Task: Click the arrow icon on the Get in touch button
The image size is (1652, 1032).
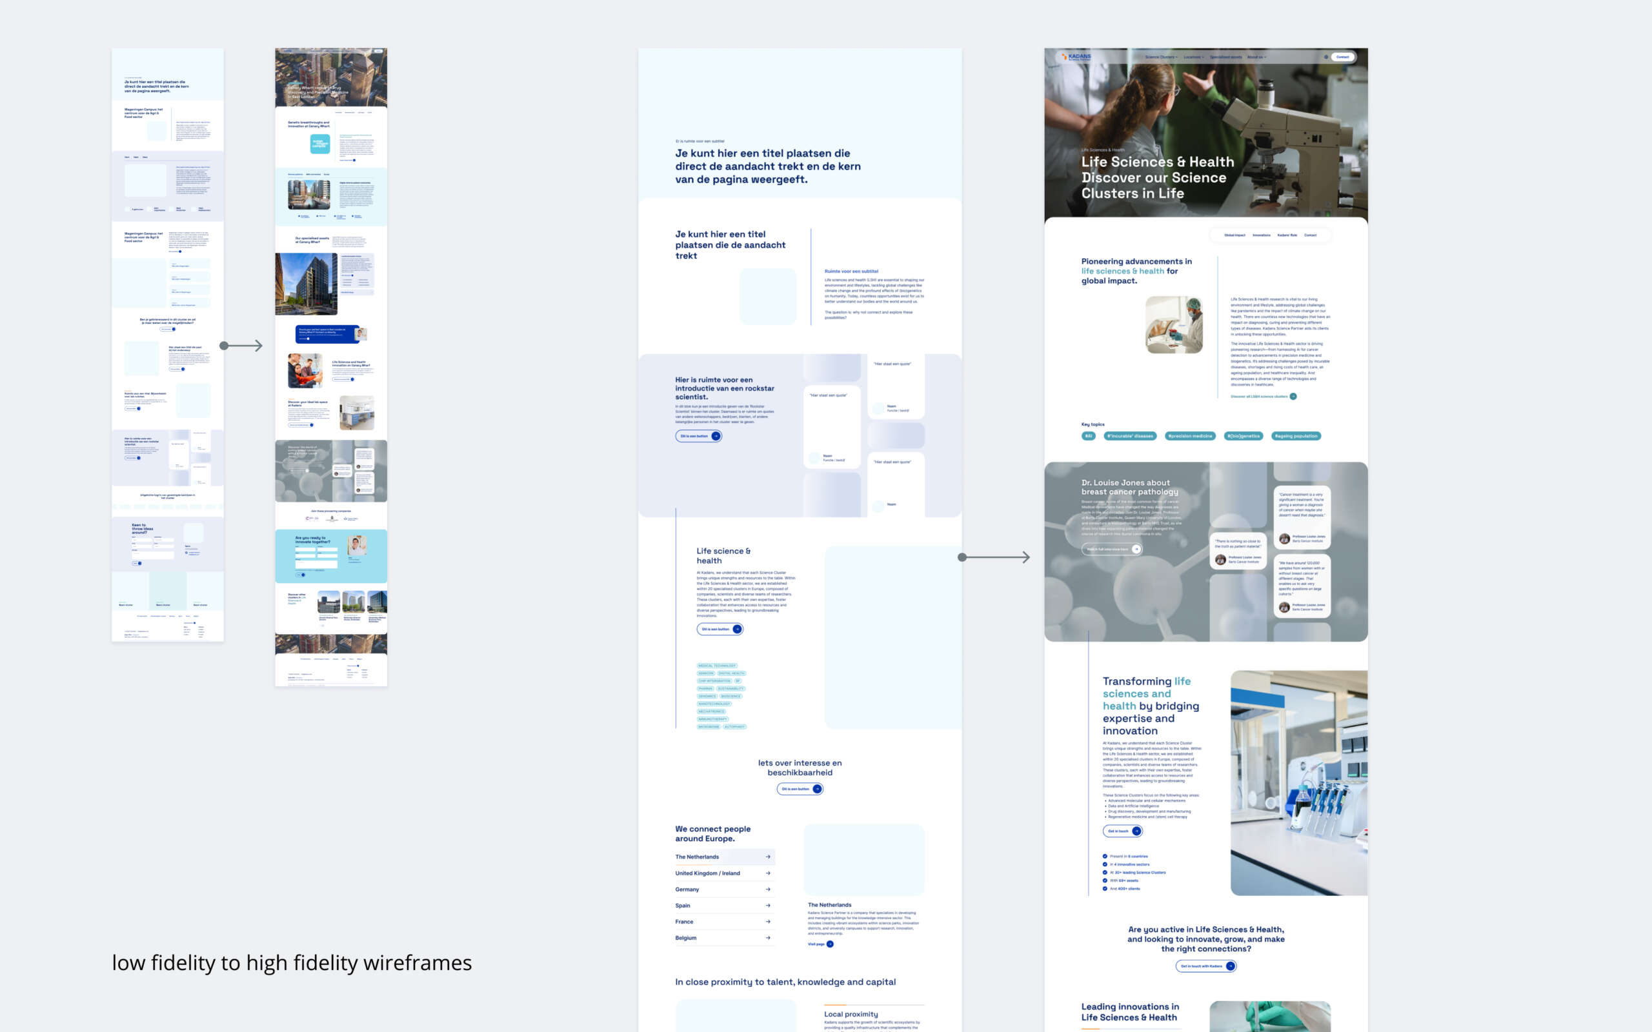Action: tap(1136, 831)
